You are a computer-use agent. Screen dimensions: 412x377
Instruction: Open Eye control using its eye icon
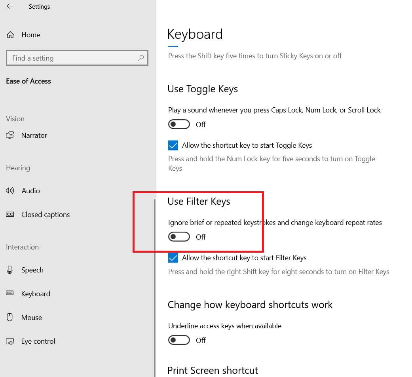point(10,341)
